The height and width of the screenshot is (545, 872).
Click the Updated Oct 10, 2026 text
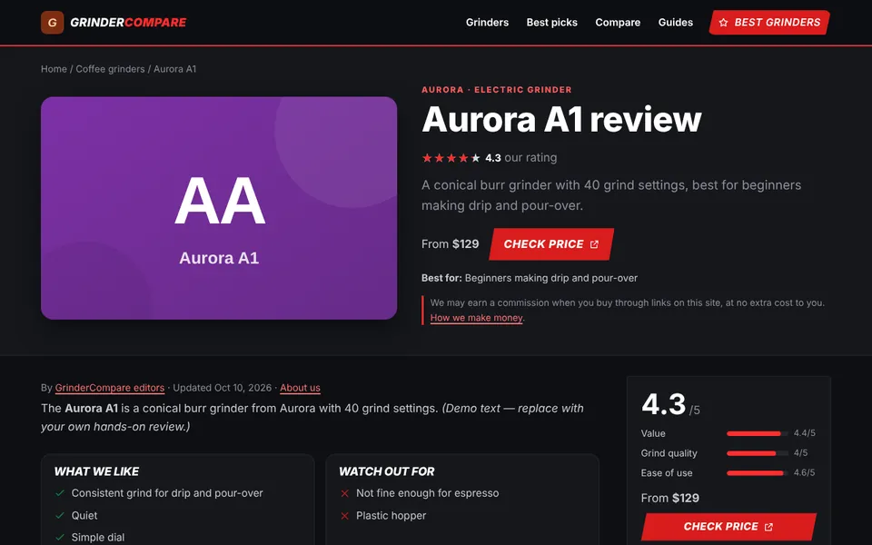pyautogui.click(x=222, y=388)
